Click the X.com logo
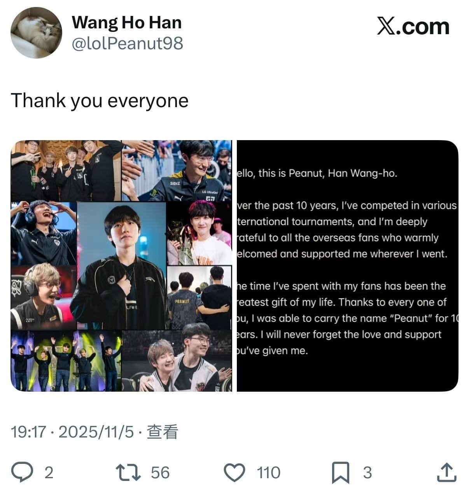Image resolution: width=469 pixels, height=486 pixels. tap(413, 27)
